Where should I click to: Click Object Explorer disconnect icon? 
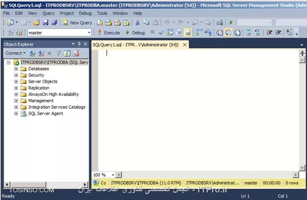pos(41,54)
